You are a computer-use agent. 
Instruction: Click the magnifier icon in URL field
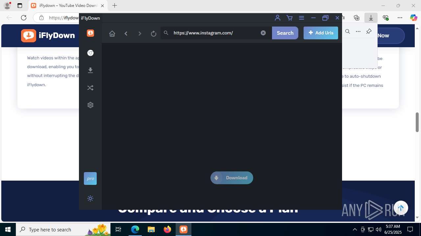166,33
